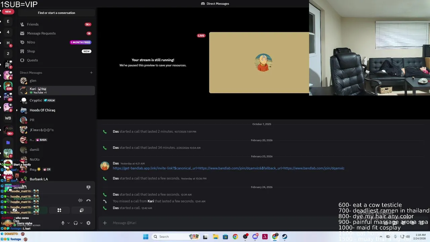Click the NEW badge at top of server list
This screenshot has width=430, height=242.
click(x=8, y=11)
